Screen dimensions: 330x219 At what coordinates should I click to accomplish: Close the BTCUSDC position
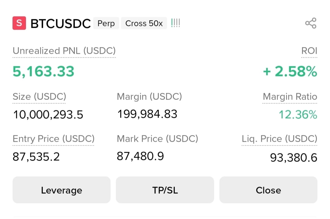point(268,190)
